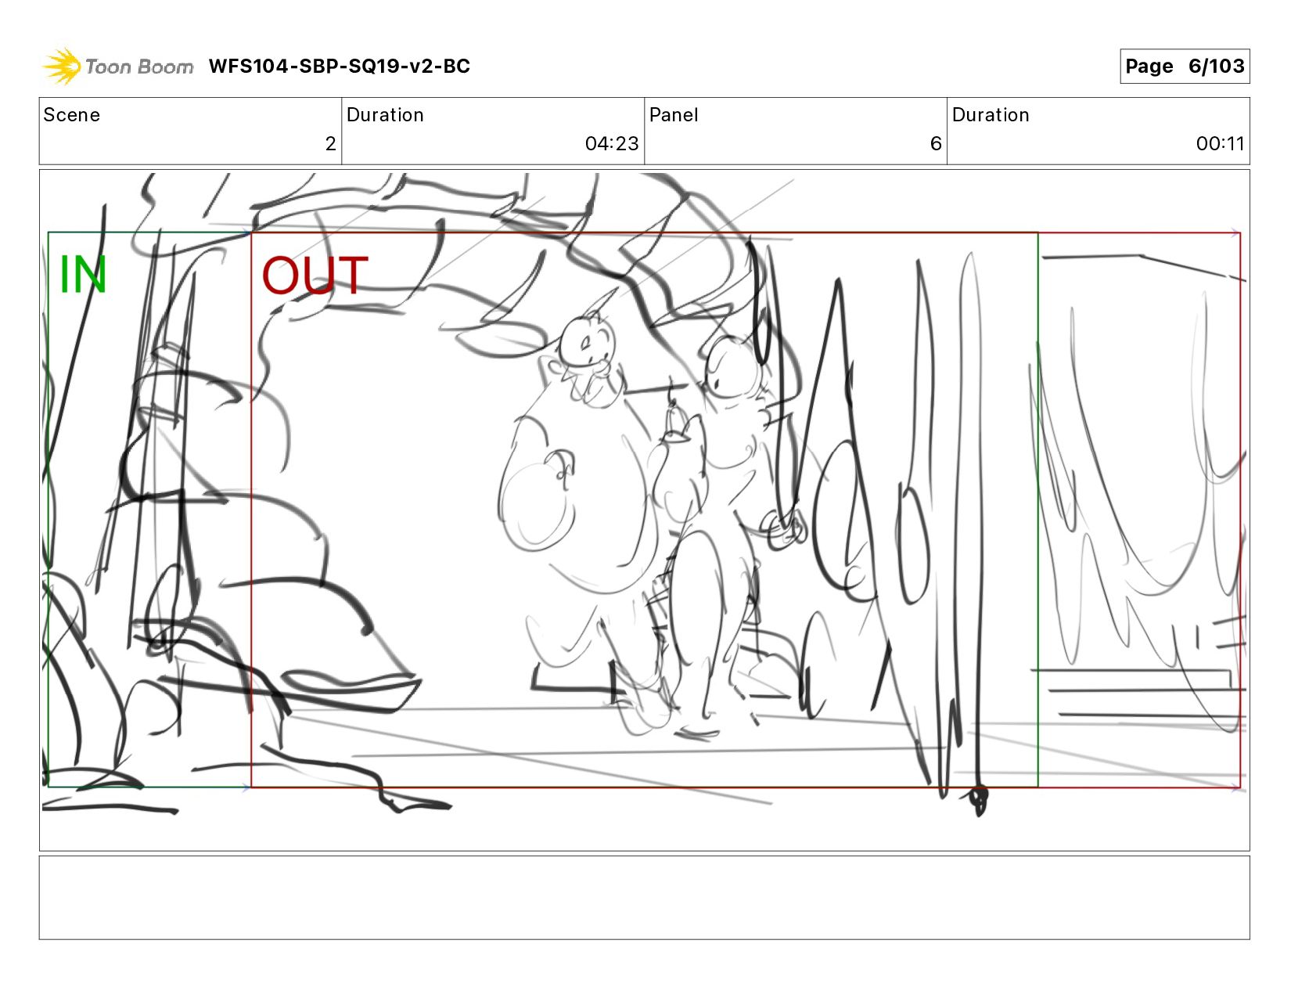Click the storyboard panel sketch thumbnail
1291x998 pixels.
point(645,510)
